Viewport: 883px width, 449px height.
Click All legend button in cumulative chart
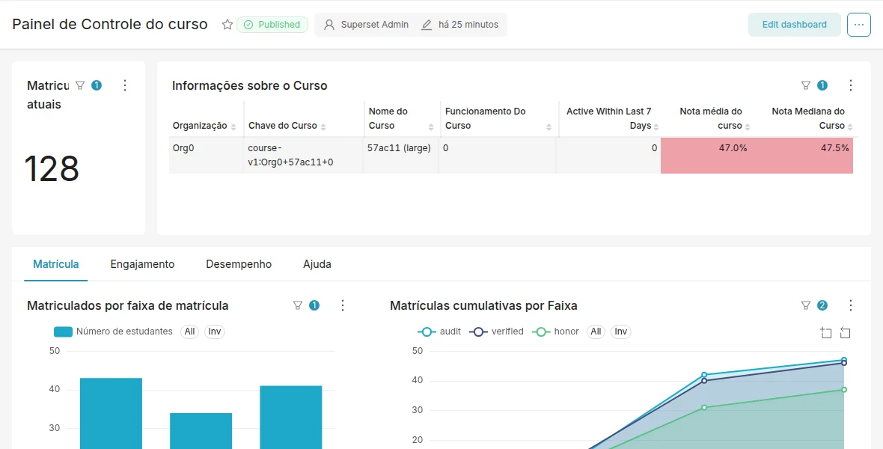596,332
